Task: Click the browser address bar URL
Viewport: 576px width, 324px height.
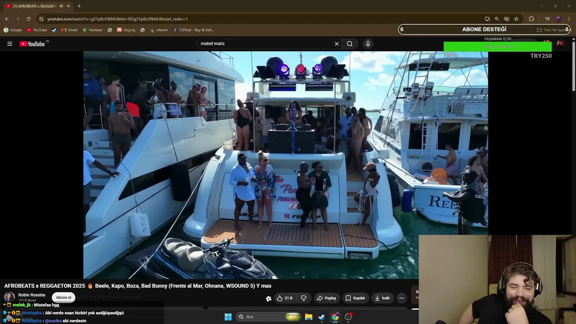Action: coord(117,19)
